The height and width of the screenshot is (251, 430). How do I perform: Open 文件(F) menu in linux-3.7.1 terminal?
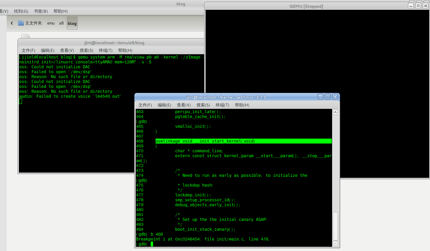coord(145,105)
